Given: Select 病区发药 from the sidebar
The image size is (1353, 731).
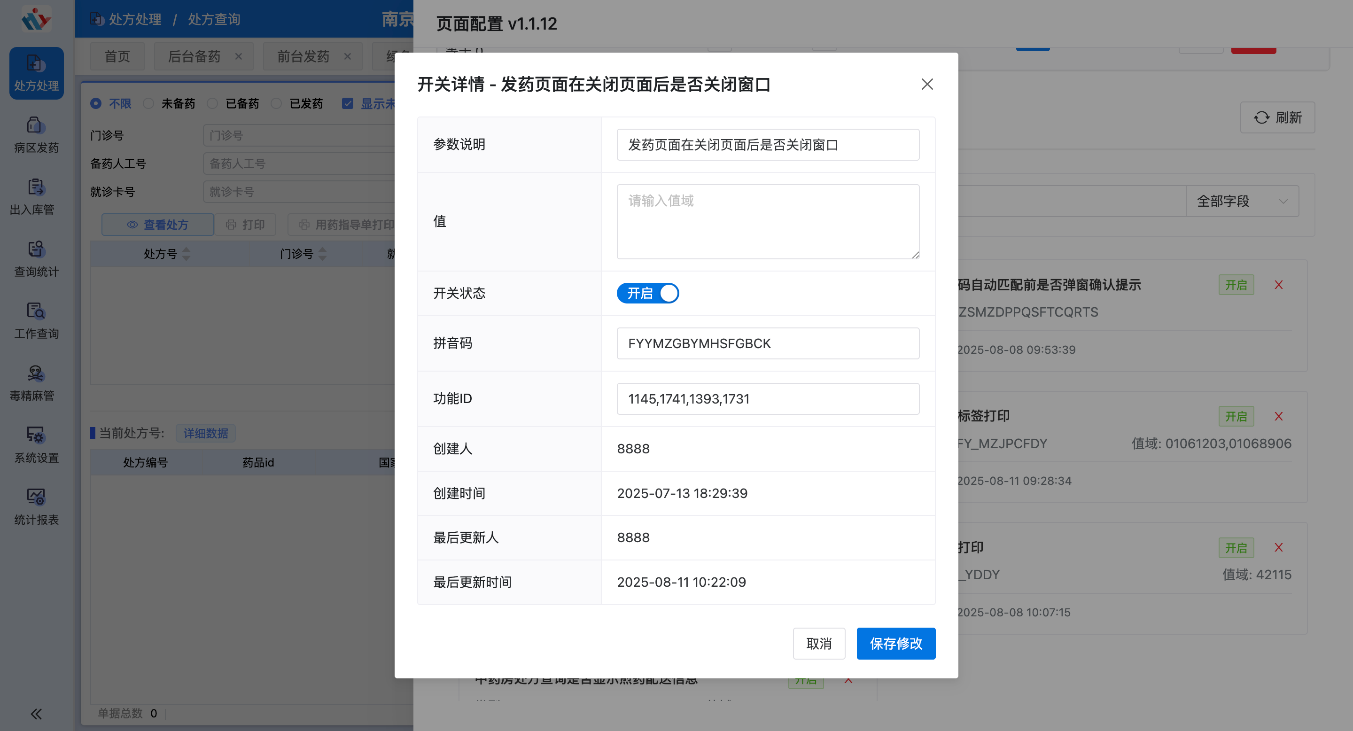Looking at the screenshot, I should point(35,134).
